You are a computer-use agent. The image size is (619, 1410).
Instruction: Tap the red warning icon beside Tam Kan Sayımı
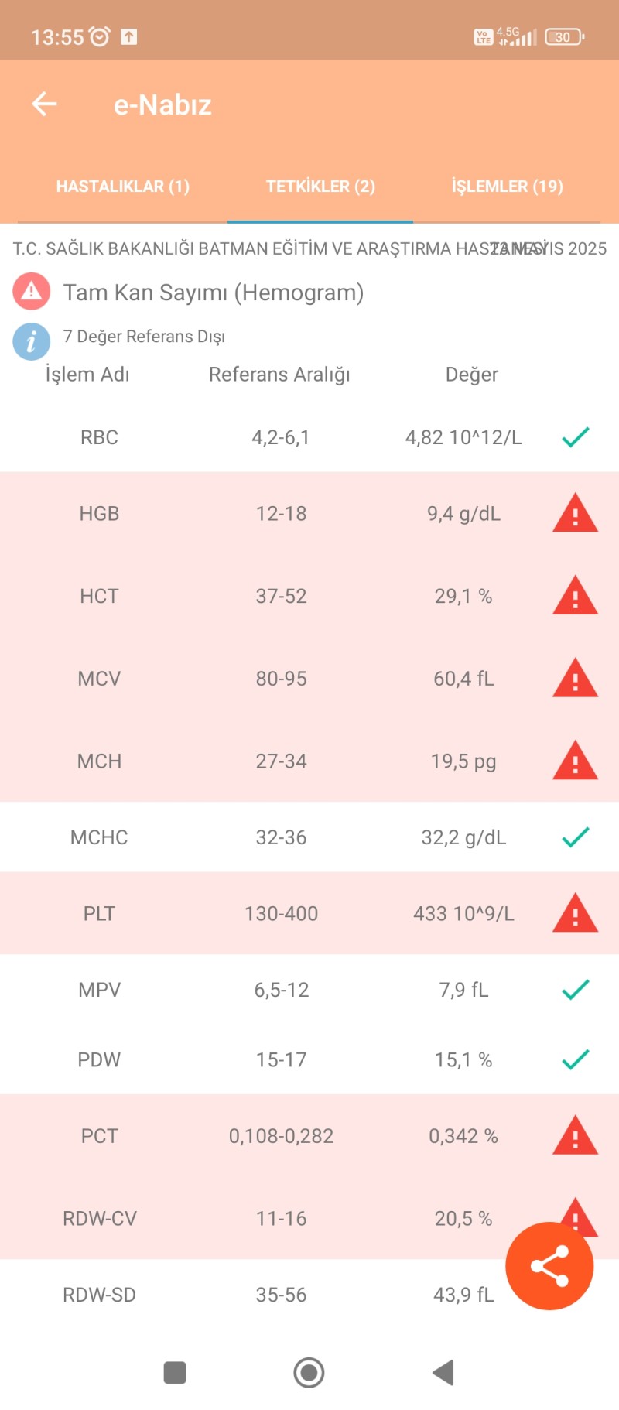point(31,292)
